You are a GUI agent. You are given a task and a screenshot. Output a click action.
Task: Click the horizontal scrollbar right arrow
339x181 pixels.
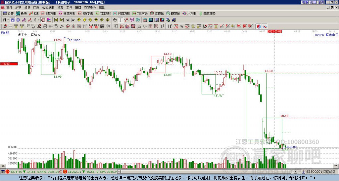click(x=296, y=172)
